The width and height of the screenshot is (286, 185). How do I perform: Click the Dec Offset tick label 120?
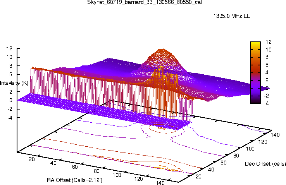point(263,142)
